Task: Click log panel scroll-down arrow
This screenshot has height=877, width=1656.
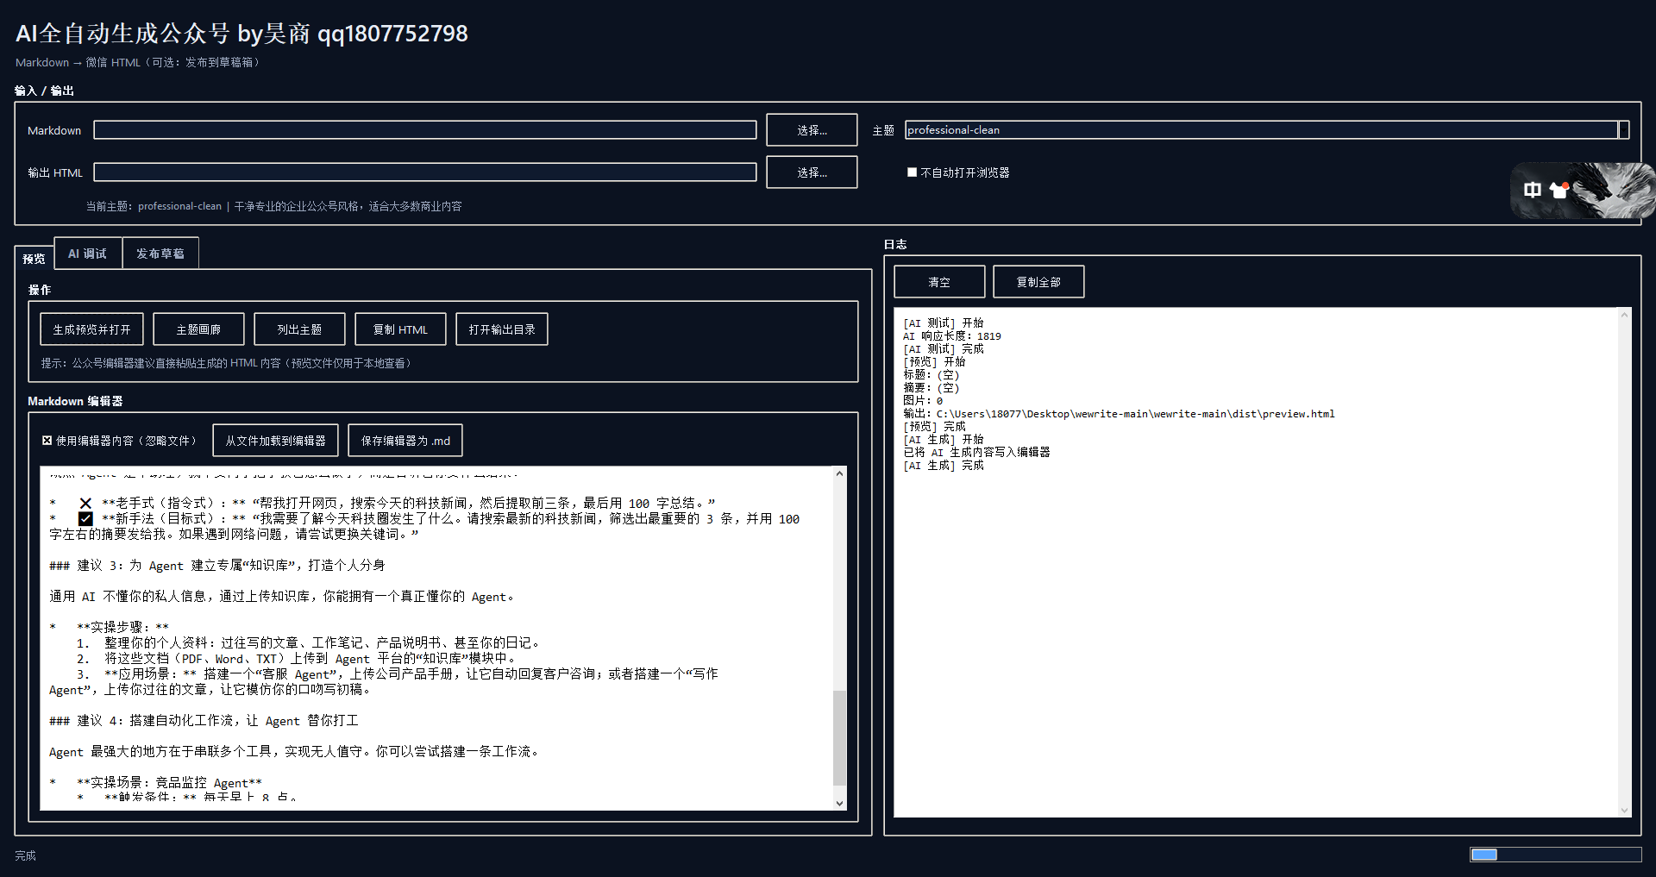Action: click(1624, 810)
